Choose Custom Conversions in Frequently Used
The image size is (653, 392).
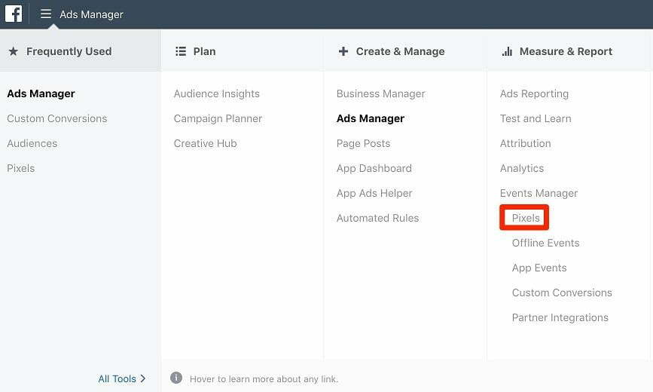tap(57, 118)
